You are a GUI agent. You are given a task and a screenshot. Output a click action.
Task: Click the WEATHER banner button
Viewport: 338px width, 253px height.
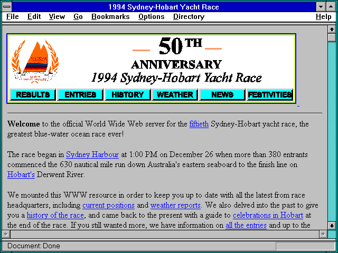pos(175,94)
